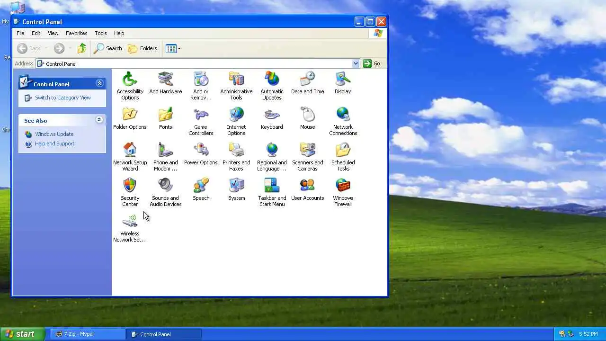Image resolution: width=606 pixels, height=341 pixels.
Task: Select the Automatic Updates icon
Action: [x=272, y=86]
